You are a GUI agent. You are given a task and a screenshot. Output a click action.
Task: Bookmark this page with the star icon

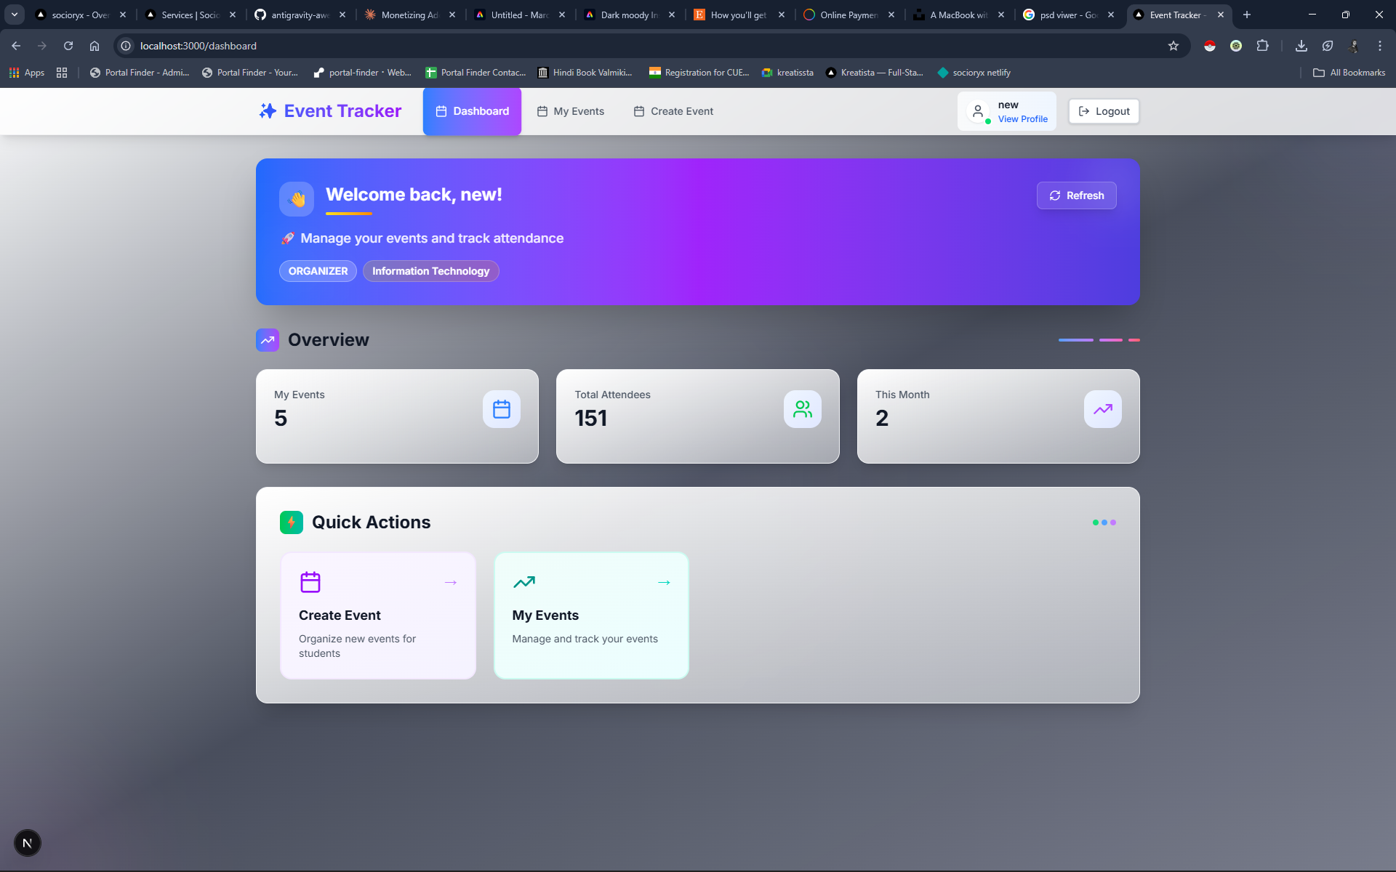coord(1173,46)
